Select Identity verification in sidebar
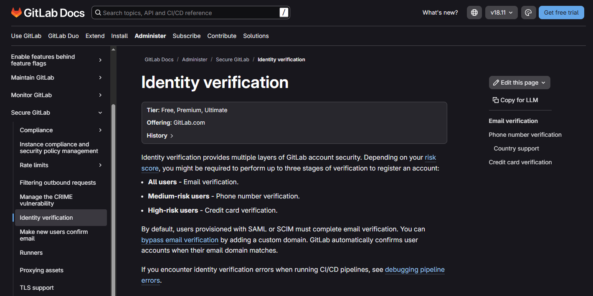The image size is (593, 296). pos(61,218)
